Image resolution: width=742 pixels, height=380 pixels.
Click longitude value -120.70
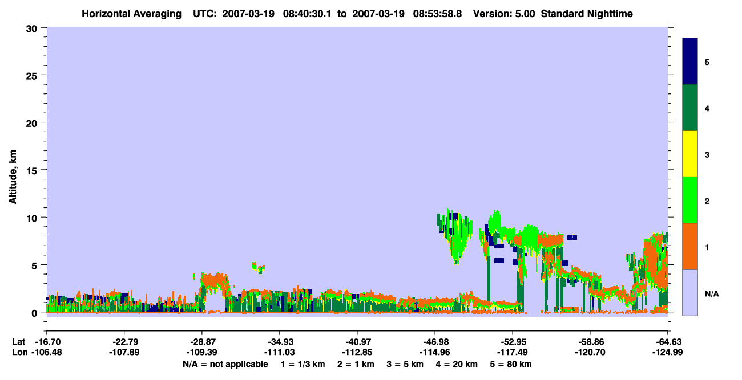click(590, 352)
